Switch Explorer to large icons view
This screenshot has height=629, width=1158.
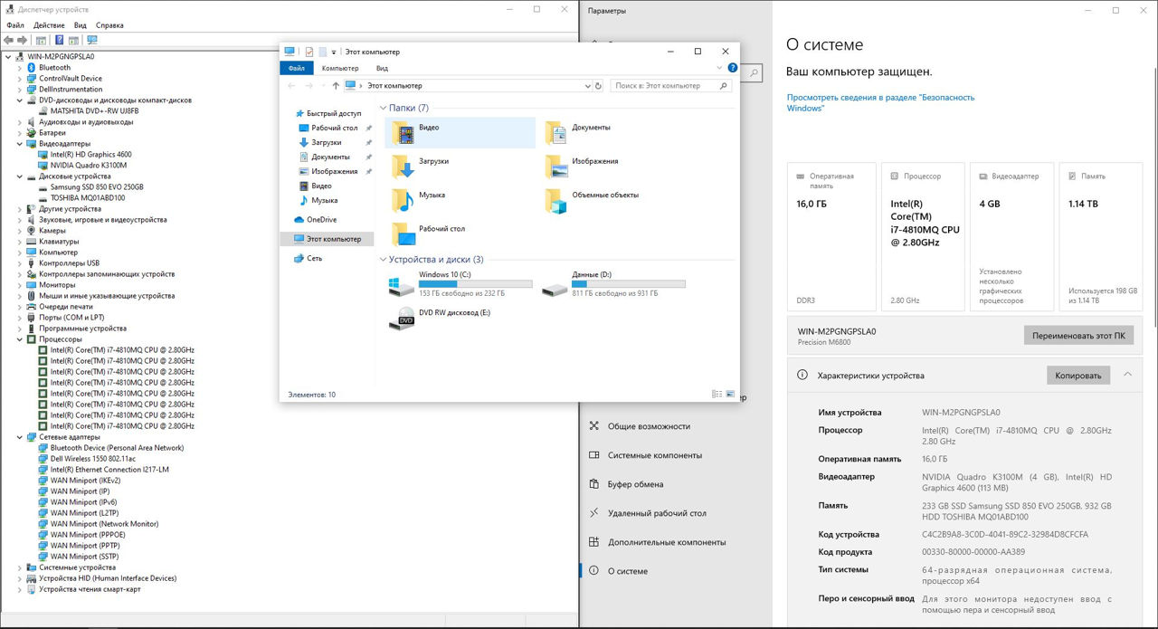(730, 395)
